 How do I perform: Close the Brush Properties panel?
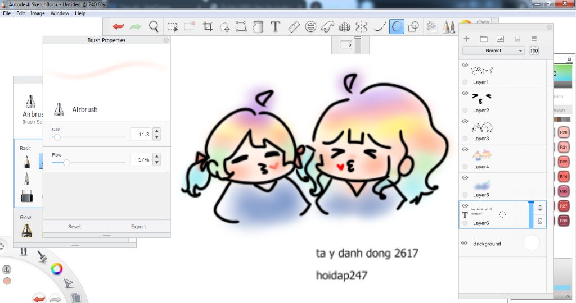(166, 40)
